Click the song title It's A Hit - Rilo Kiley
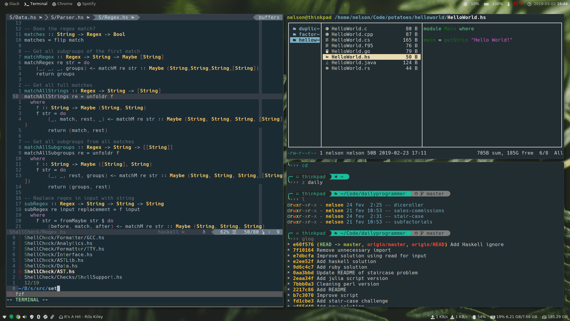The height and width of the screenshot is (321, 570). tap(83, 317)
